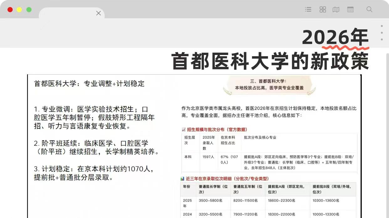Click the page vertical scrollbar
The image size is (389, 218).
point(387,136)
